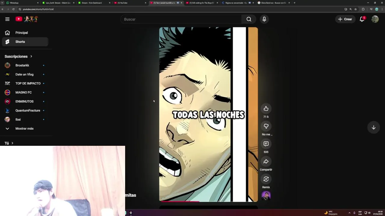
Task: Bookmark this page with the star
Action: tap(355, 9)
